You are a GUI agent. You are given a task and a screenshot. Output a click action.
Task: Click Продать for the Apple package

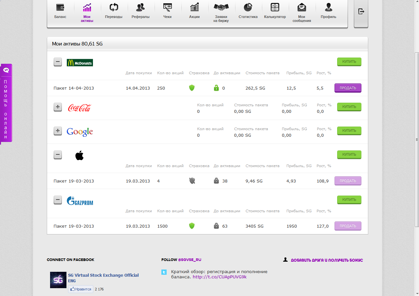click(348, 181)
